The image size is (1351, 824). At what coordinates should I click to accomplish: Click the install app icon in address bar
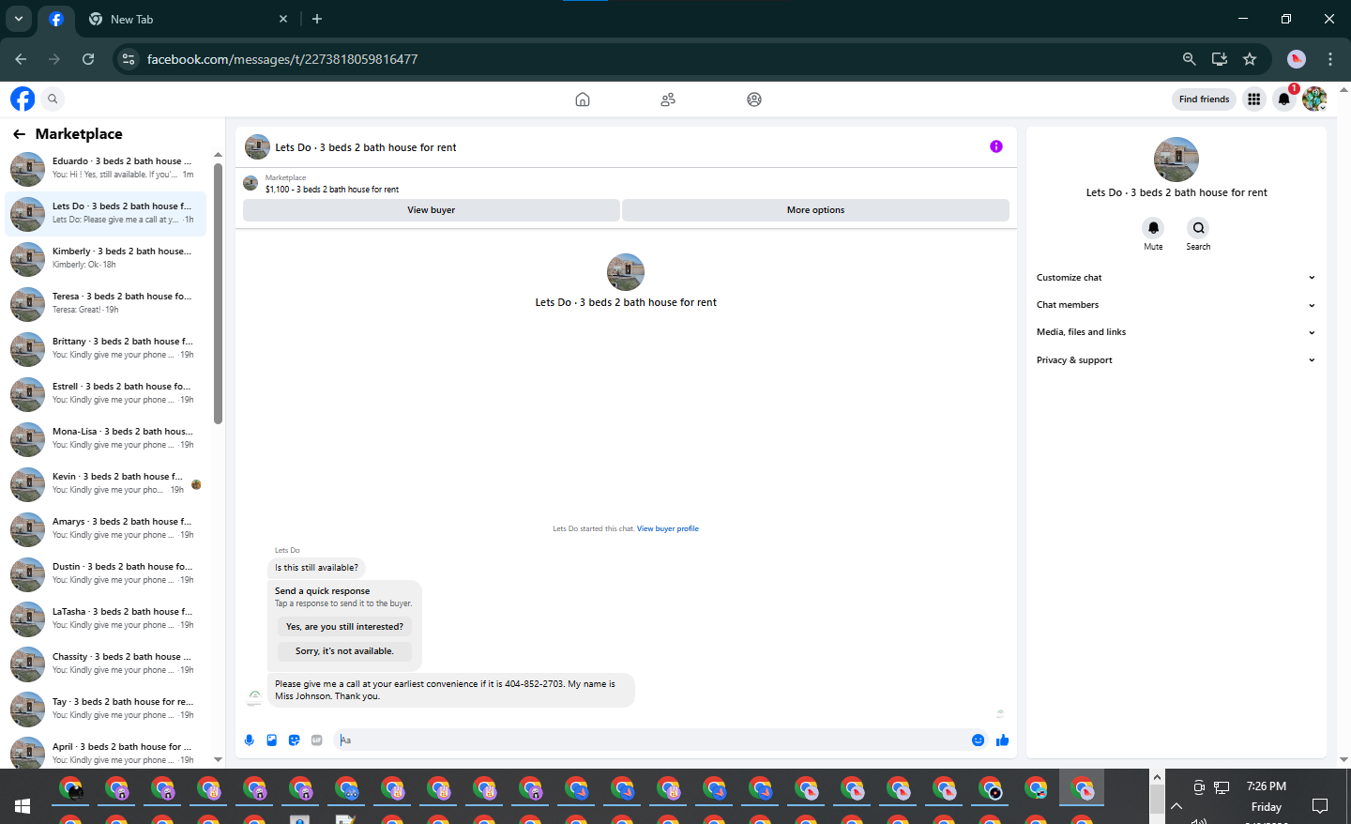1220,59
